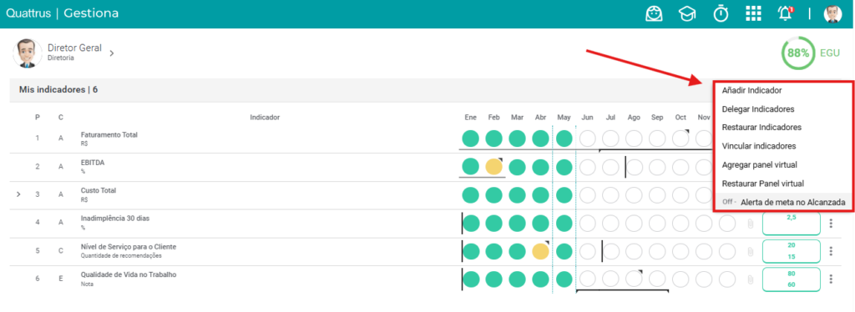Open the support agent icon in header
Screen dimensions: 855x312
coord(654,13)
